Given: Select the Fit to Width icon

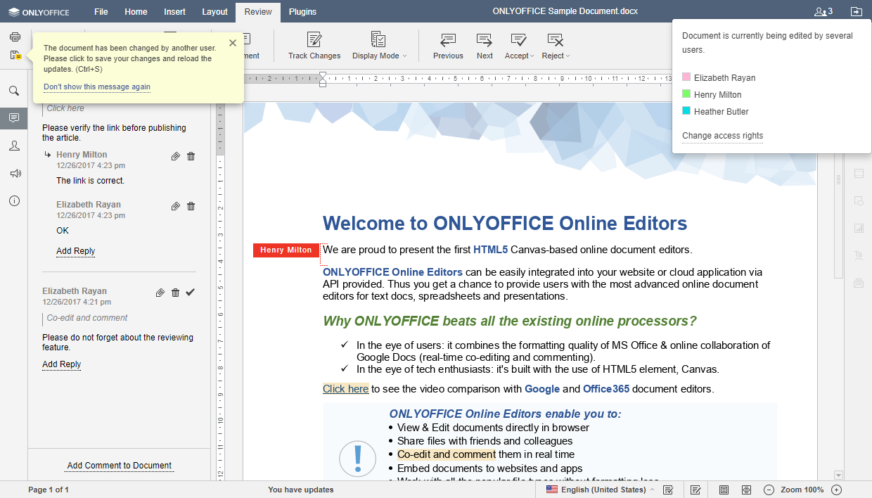Looking at the screenshot, I should (746, 489).
